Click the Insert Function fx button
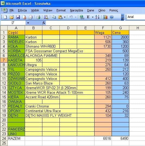This screenshot has width=145, height=146. pyautogui.click(x=44, y=23)
